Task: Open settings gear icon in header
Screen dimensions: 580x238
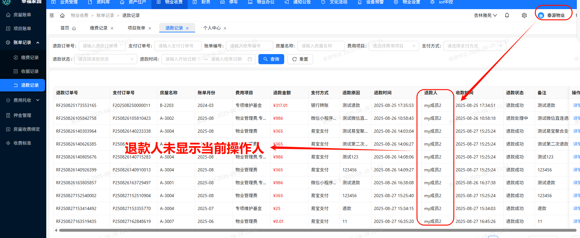Action: point(524,15)
